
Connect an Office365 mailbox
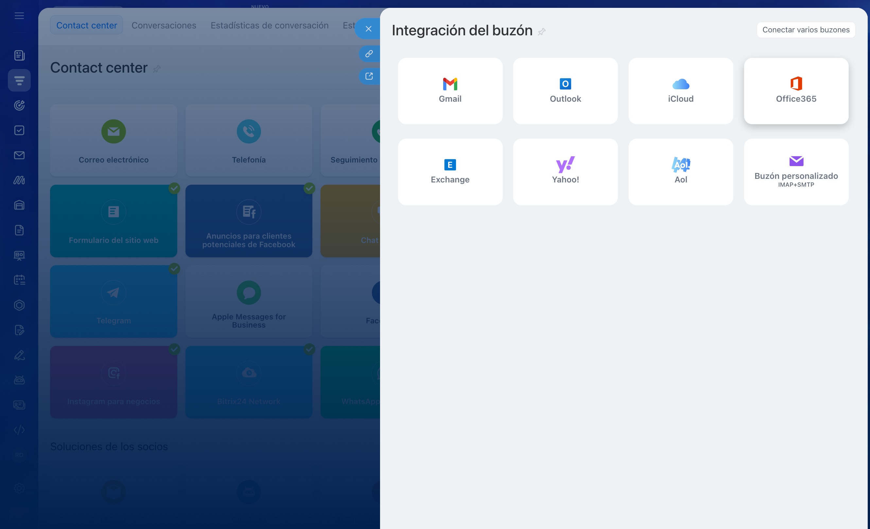[x=796, y=91]
